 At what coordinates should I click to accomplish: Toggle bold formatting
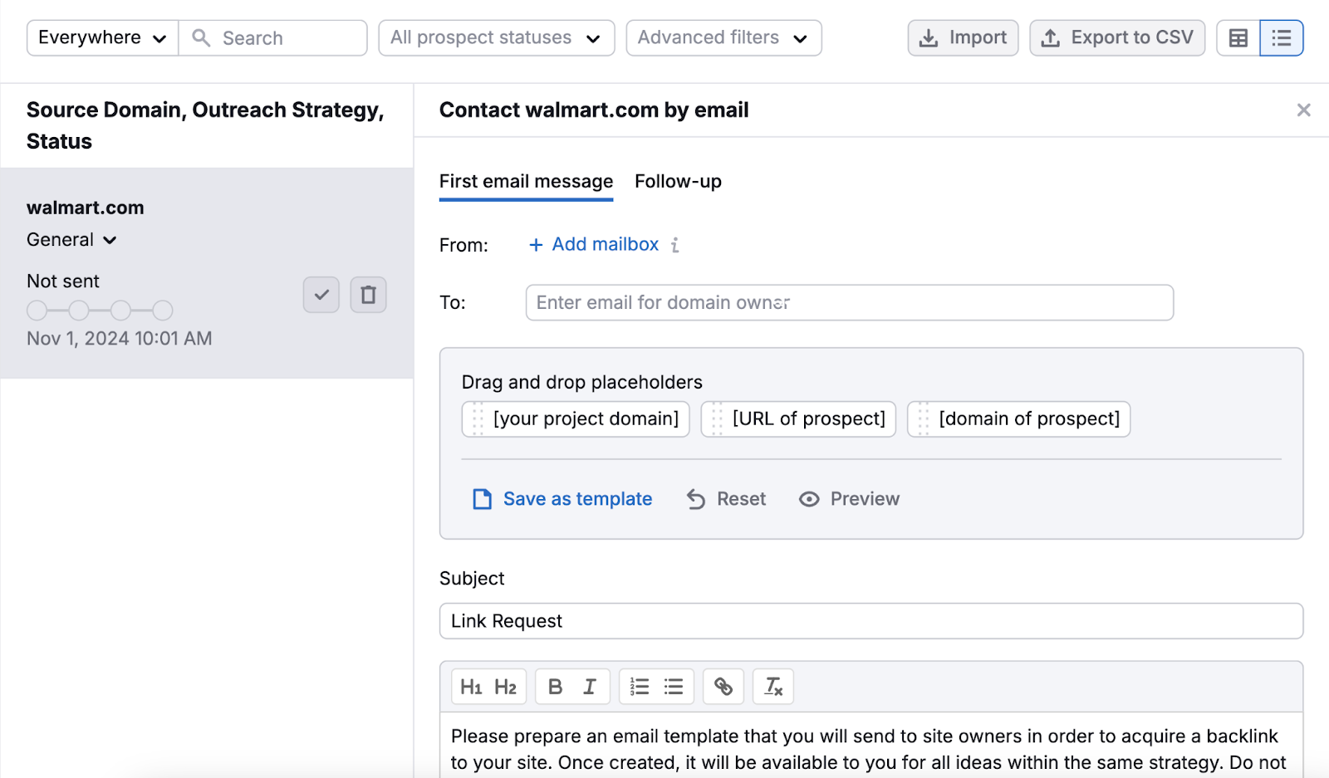(x=555, y=687)
